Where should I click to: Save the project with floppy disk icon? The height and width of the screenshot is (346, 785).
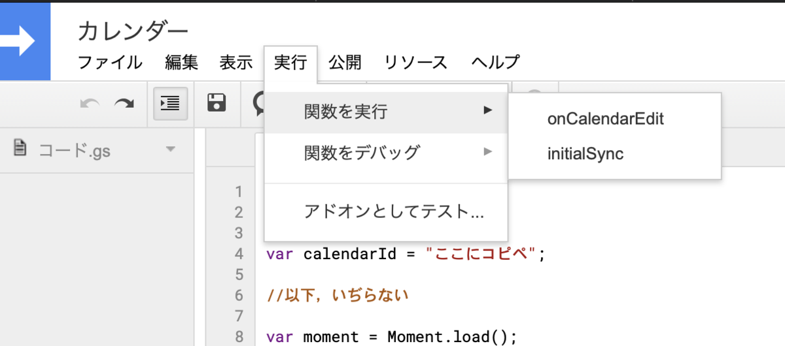(217, 103)
